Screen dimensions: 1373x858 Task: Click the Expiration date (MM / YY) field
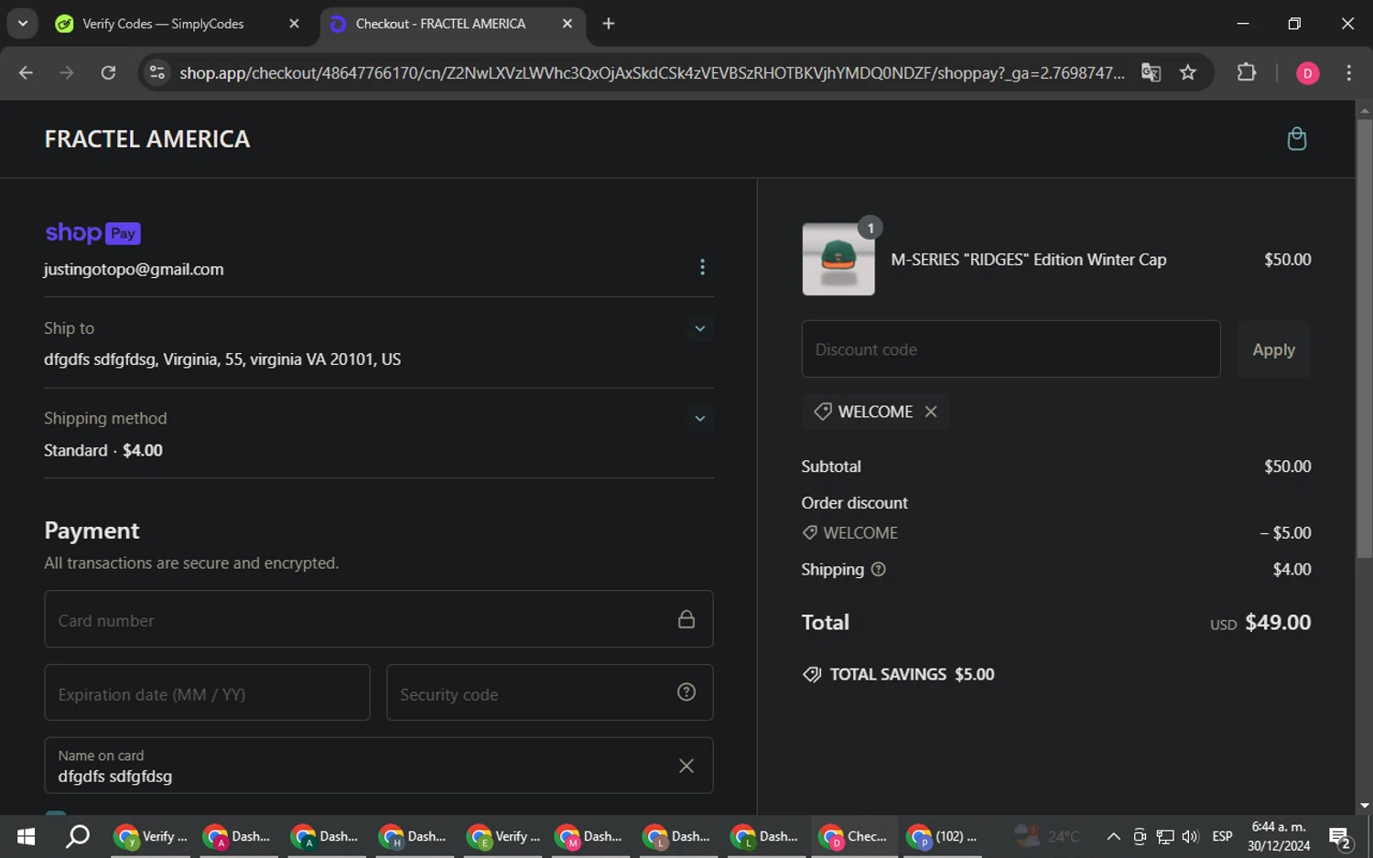pos(207,692)
